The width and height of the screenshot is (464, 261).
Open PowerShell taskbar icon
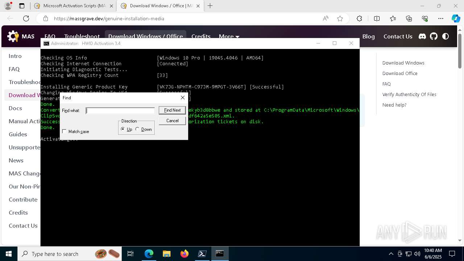(202, 254)
